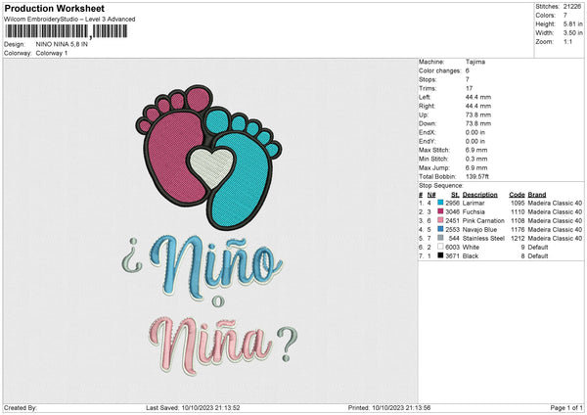587x415 pixels.
Task: Click the Machine value 'Tajima'
Action: tap(475, 62)
